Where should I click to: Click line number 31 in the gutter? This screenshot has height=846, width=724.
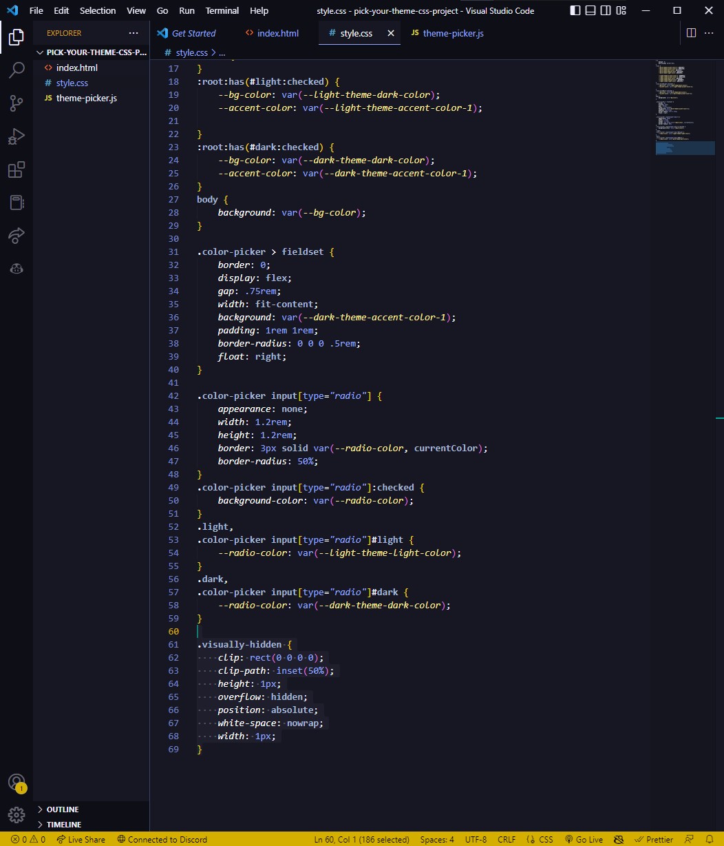click(x=173, y=251)
